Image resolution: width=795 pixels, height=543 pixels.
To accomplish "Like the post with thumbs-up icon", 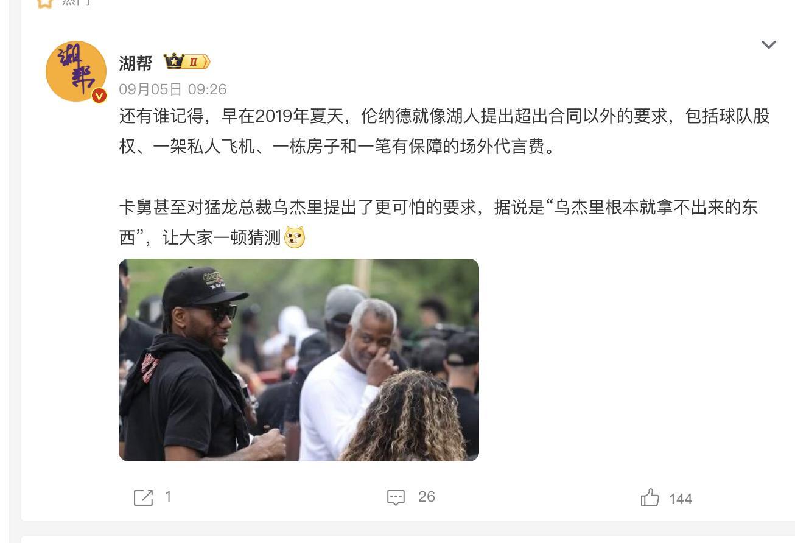I will point(650,497).
